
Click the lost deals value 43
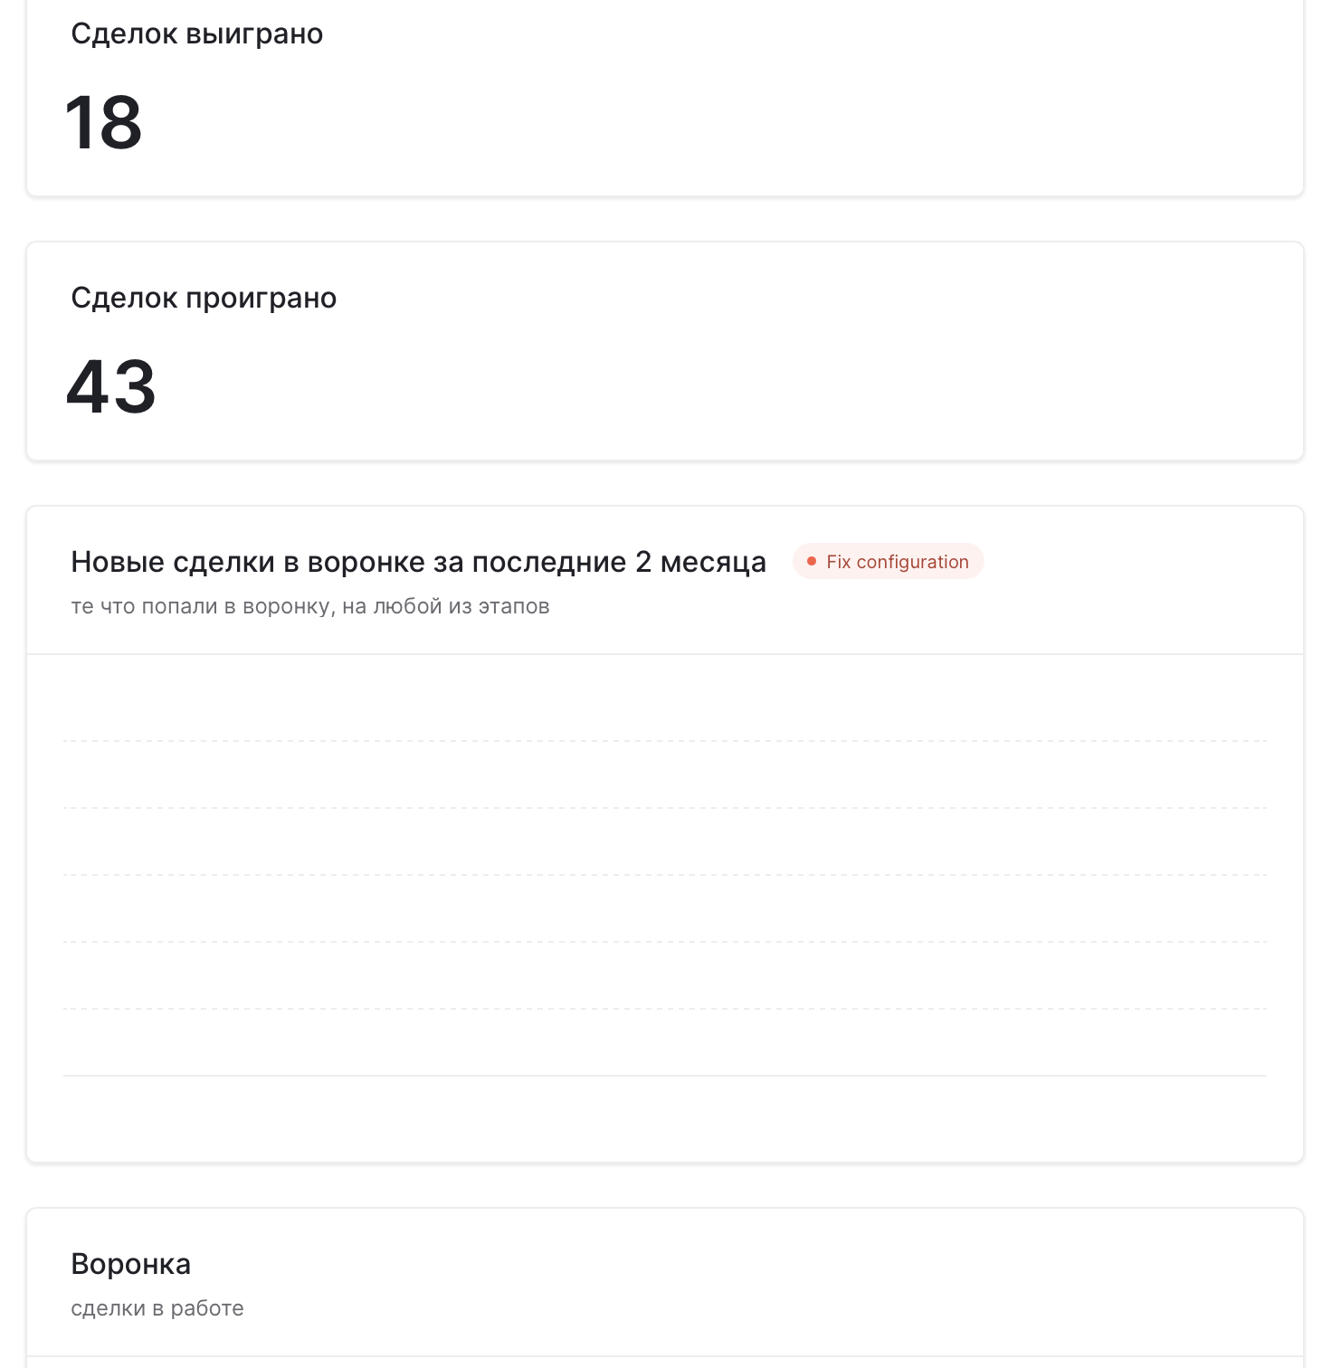111,387
